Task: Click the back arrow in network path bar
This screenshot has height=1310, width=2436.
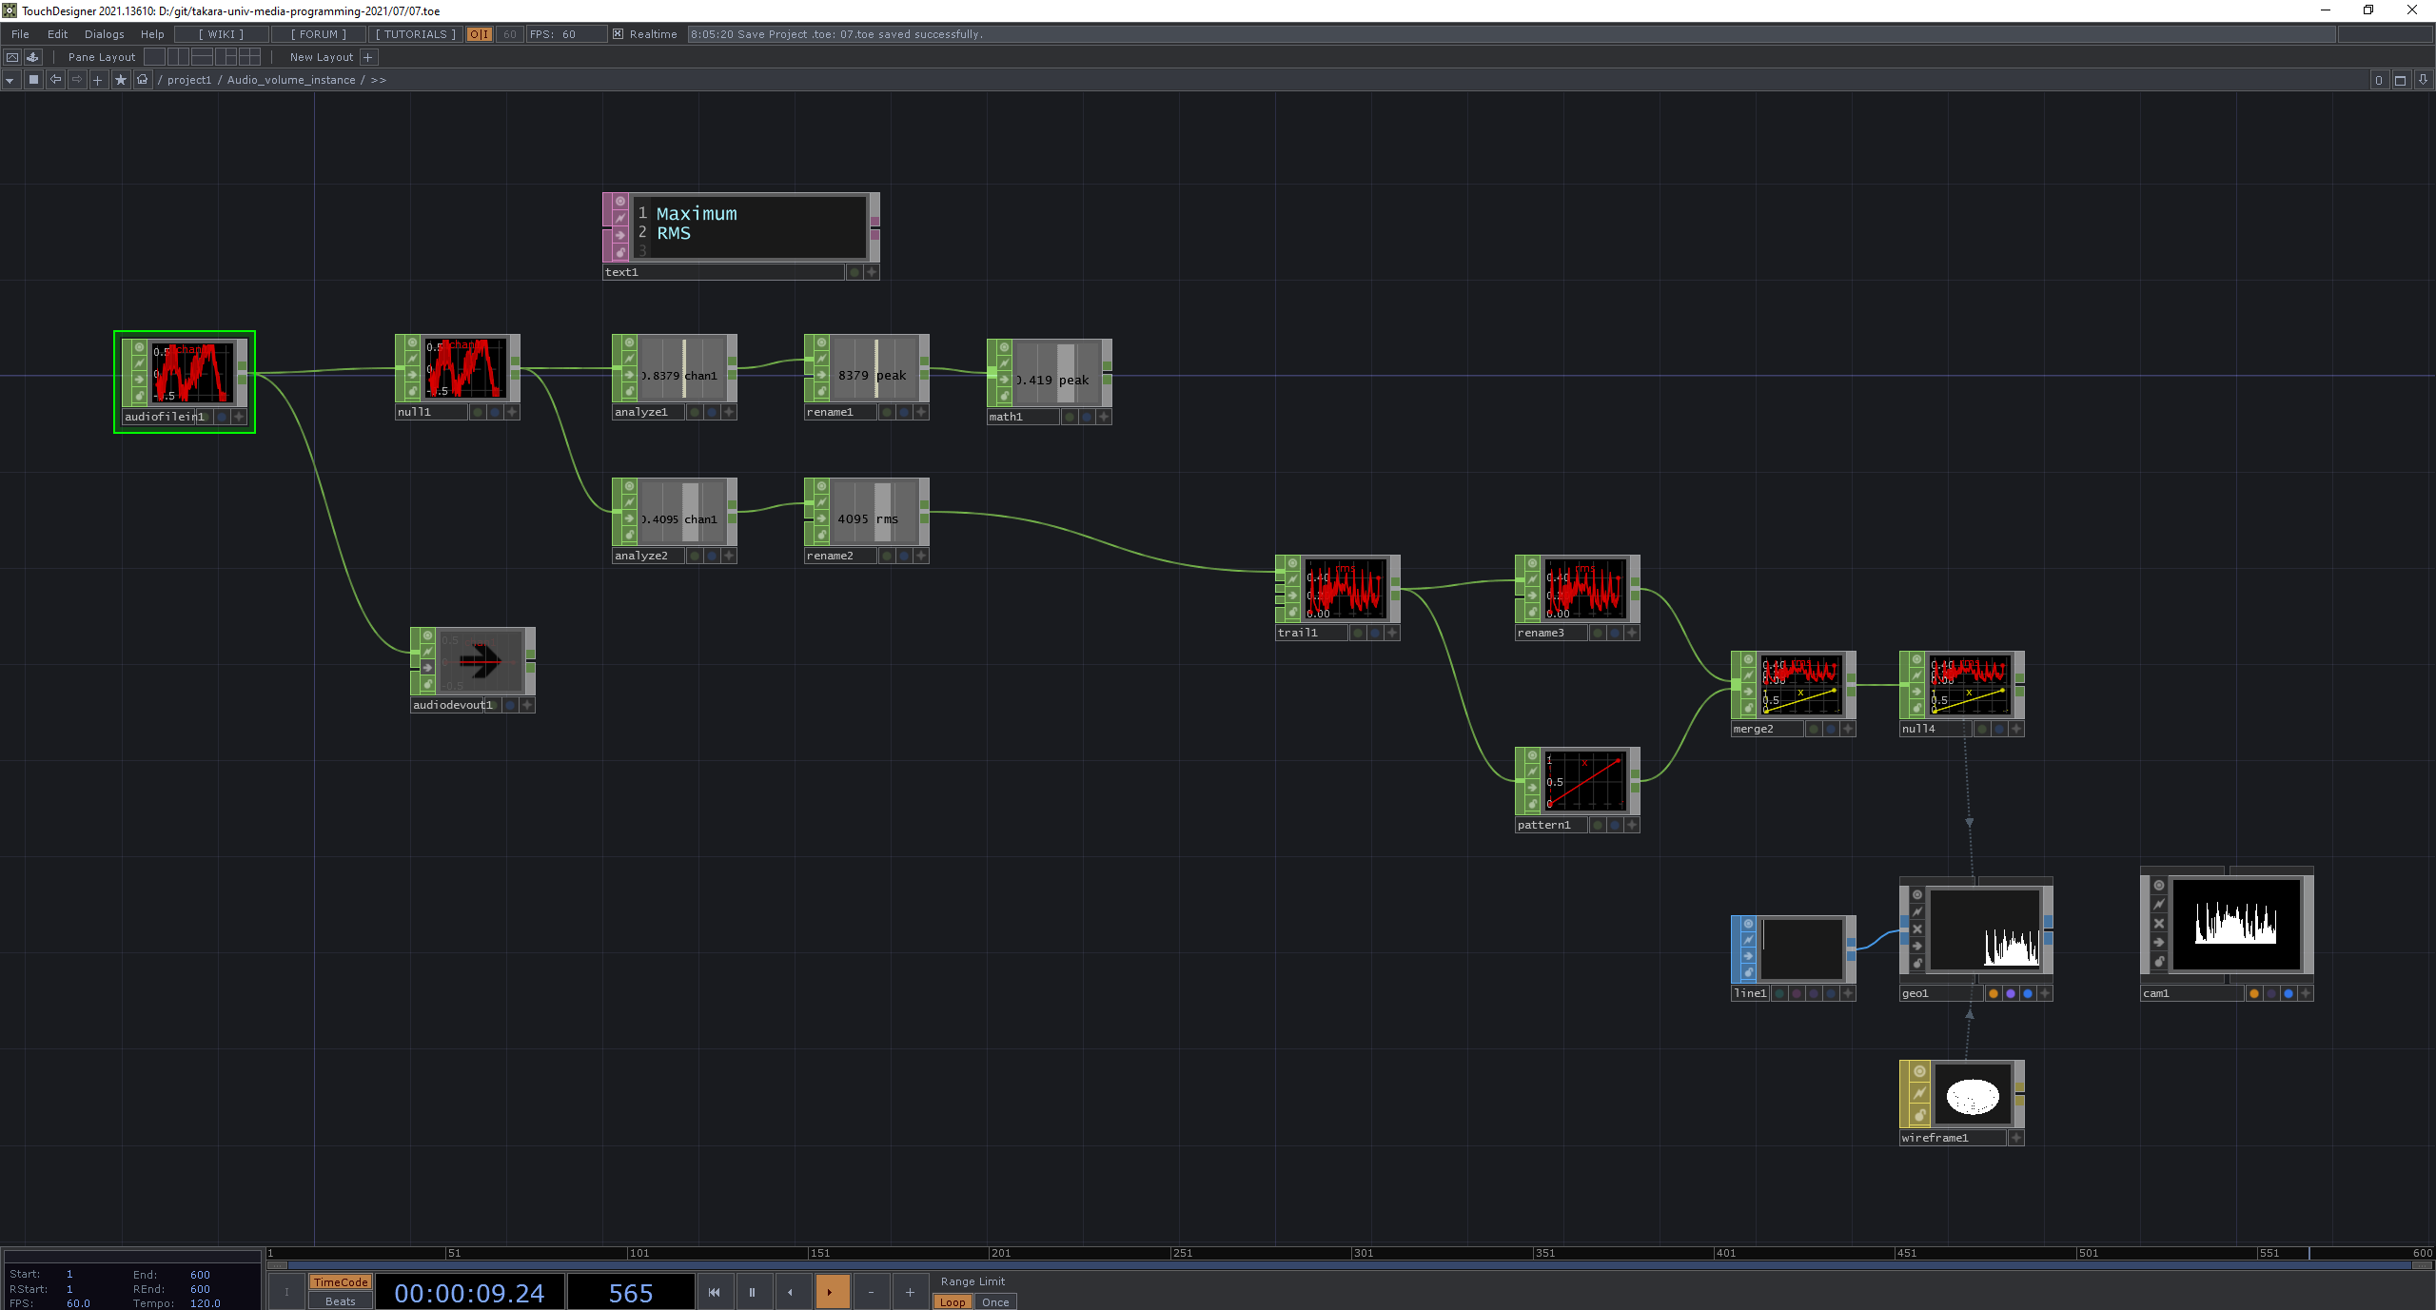Action: (x=55, y=80)
